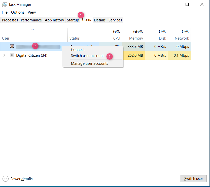Screen dimensions: 210x187
Task: Click the blurred user's profile picture
Action: pos(12,47)
